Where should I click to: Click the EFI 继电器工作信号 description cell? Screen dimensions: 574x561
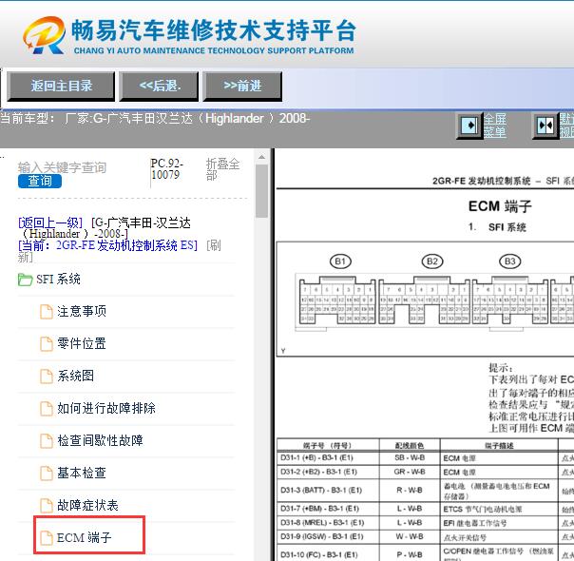499,523
